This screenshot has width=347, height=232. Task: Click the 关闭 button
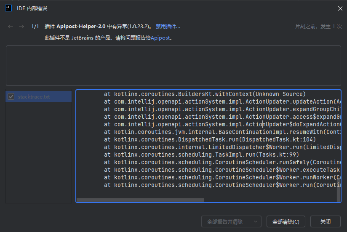tap(325, 221)
